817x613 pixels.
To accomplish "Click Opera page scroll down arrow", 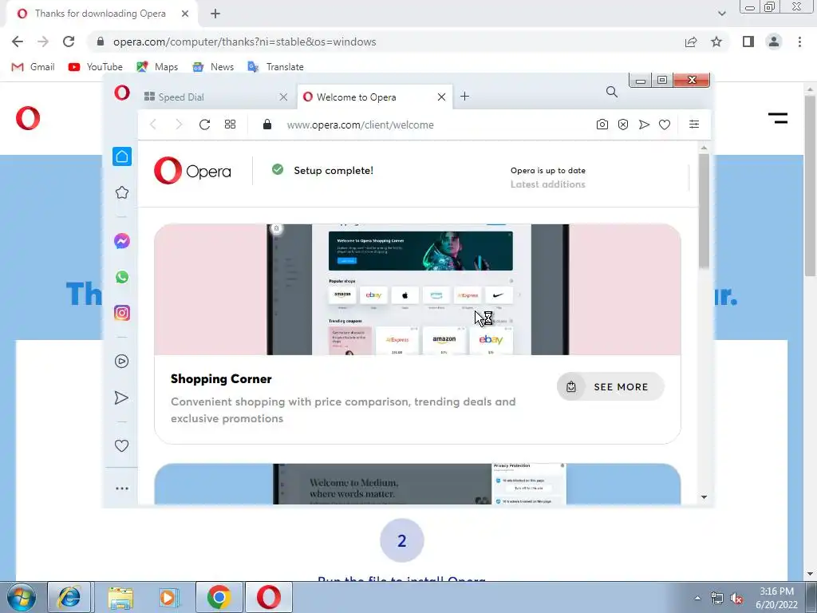I will coord(704,497).
